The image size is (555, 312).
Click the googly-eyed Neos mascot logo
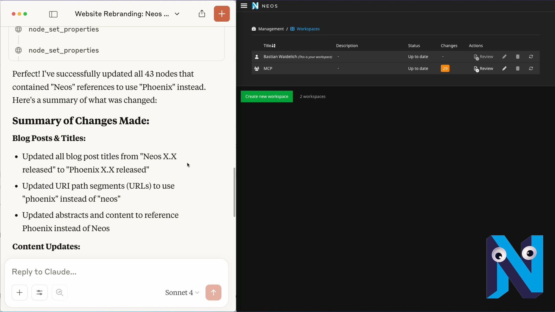(x=515, y=267)
